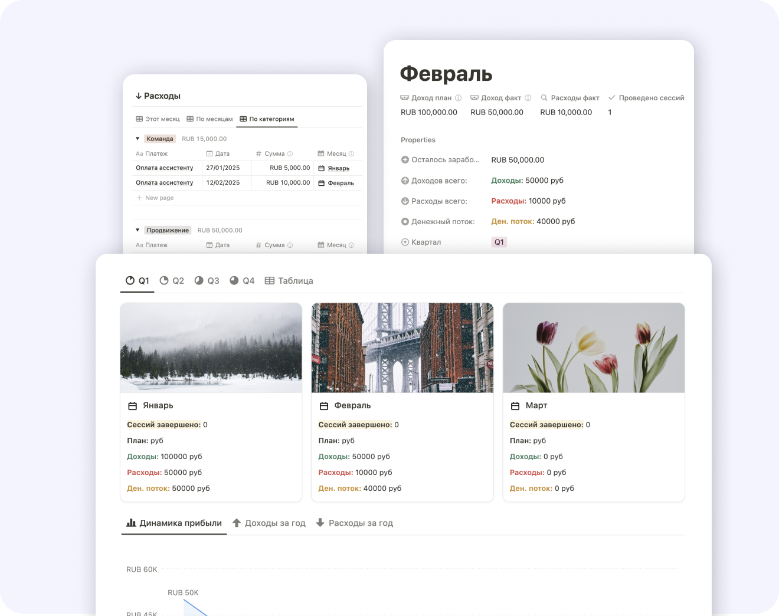This screenshot has height=616, width=779.
Task: Click the RUB 50K chart data label
Action: coord(183,593)
